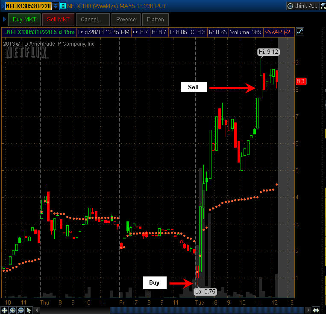
Task: Open the symbol selector dropdown arrow
Action: pos(56,6)
